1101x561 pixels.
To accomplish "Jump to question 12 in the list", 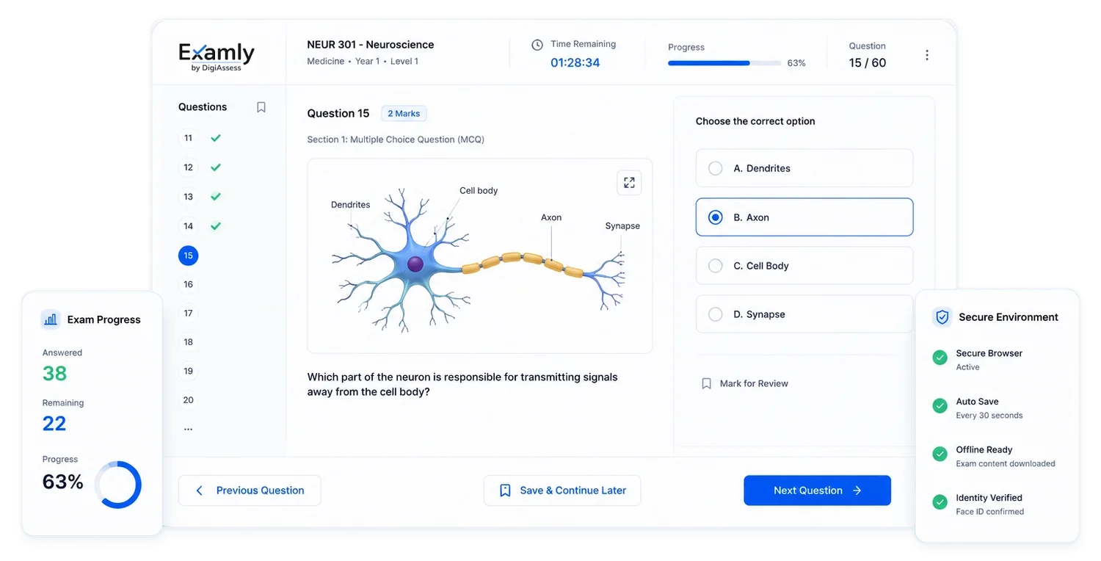I will [189, 167].
